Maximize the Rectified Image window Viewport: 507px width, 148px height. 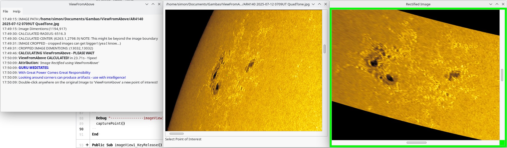[497, 4]
